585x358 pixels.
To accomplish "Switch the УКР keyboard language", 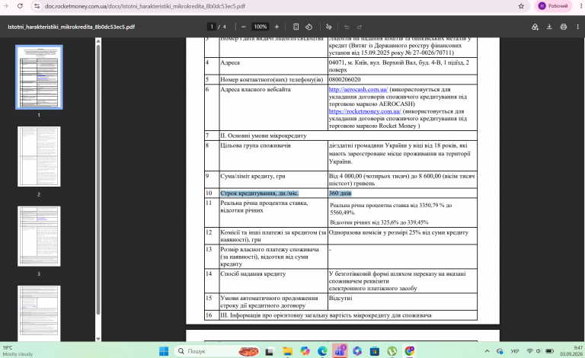I will [515, 351].
